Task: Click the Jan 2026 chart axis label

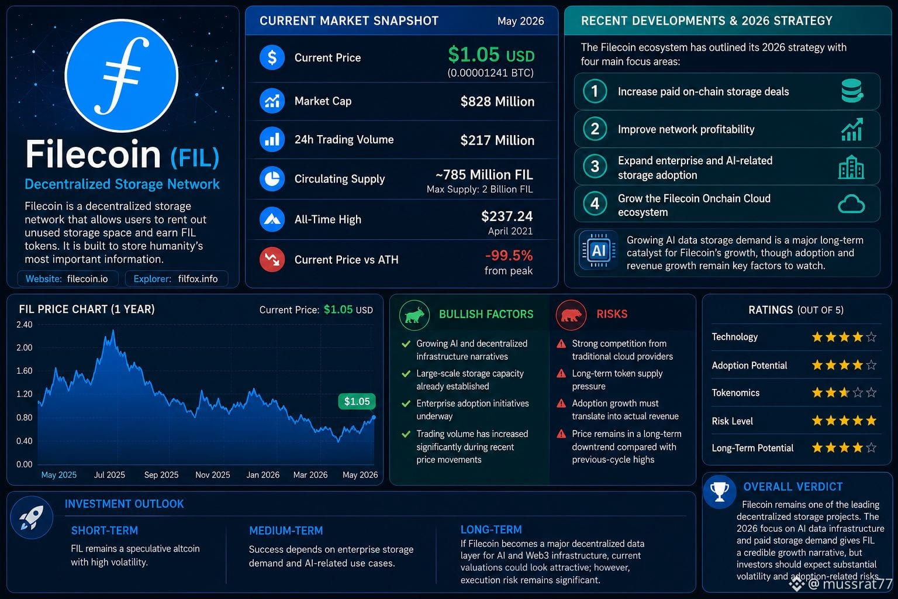Action: coord(263,475)
